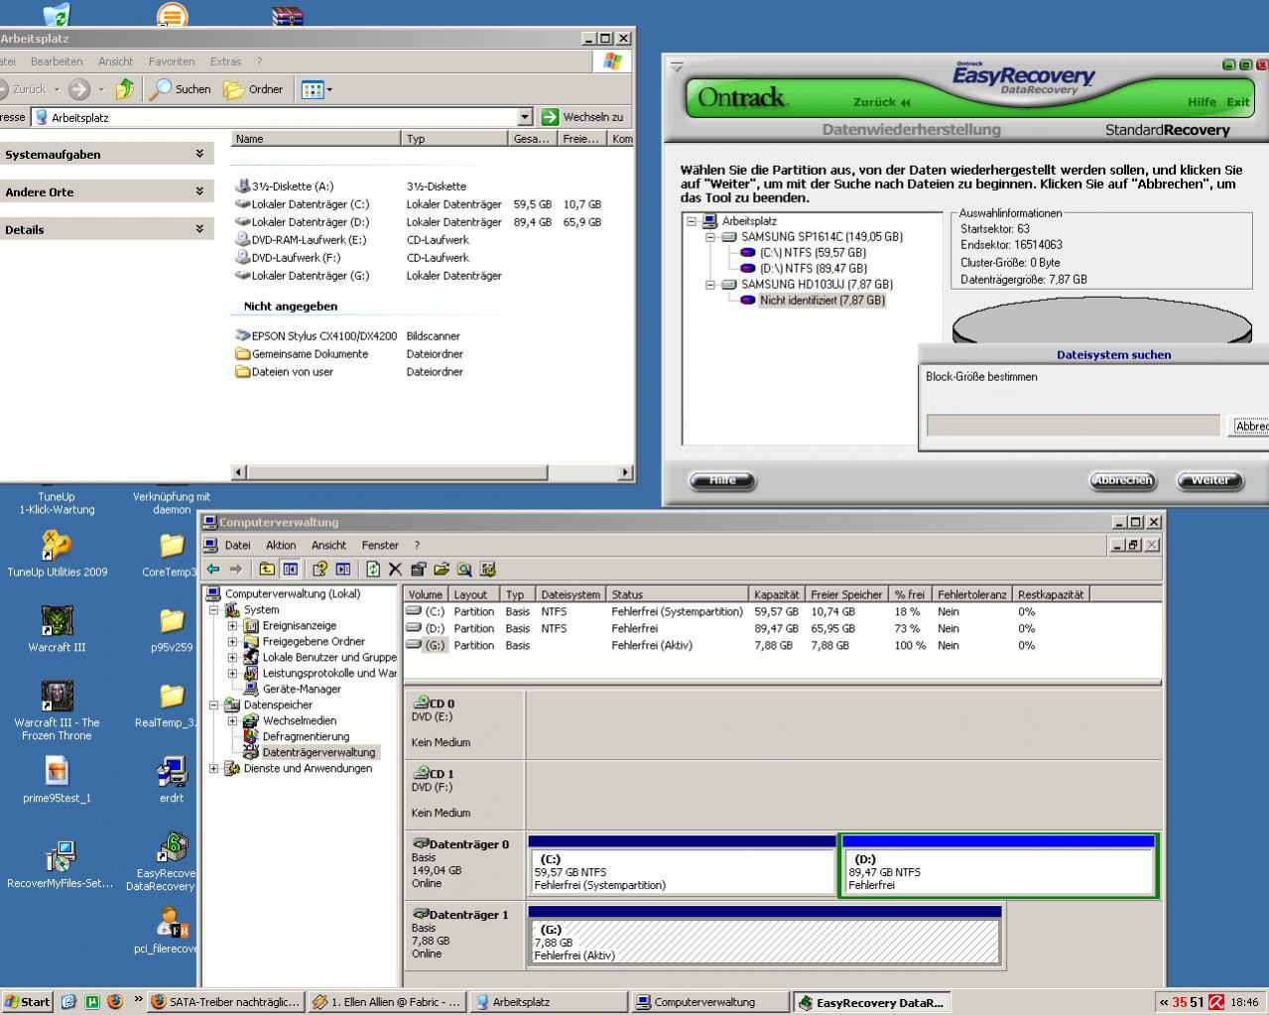Click the Hilfe button at EasyRecovery bottom
This screenshot has width=1269, height=1015.
click(722, 480)
